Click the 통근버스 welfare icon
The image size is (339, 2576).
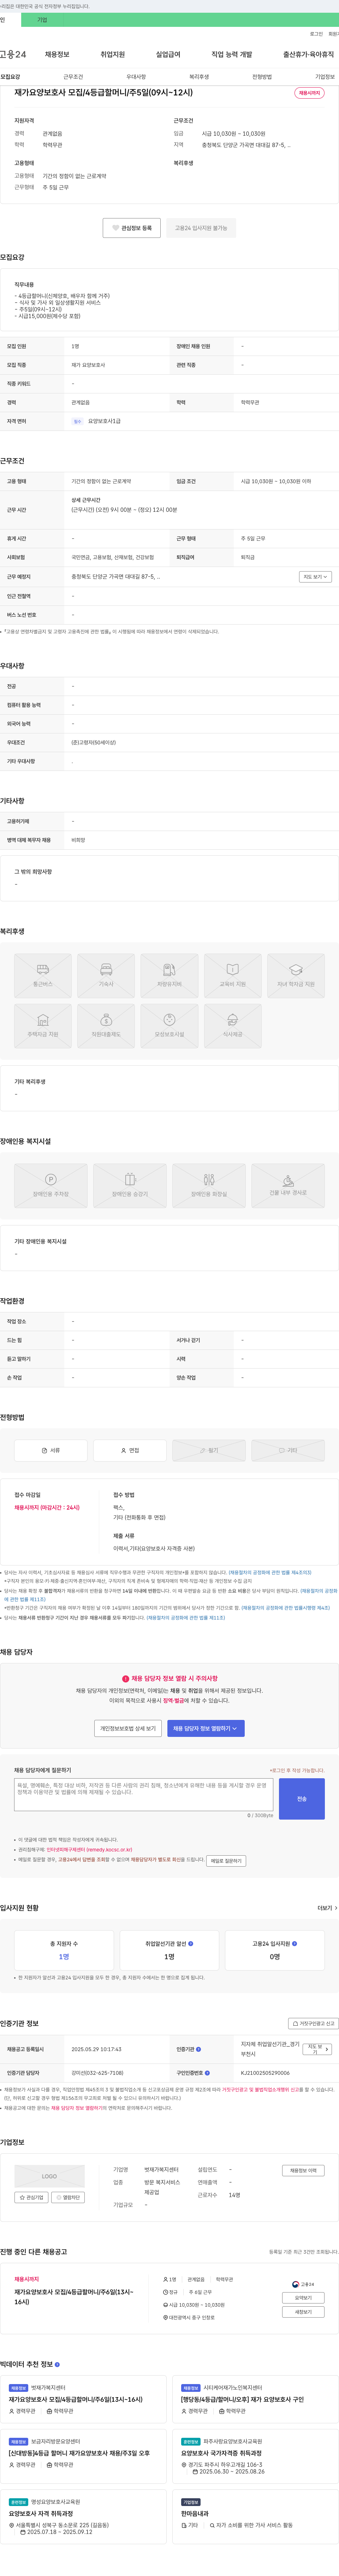43,976
